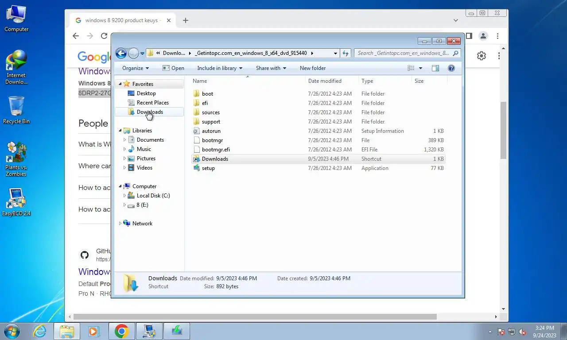
Task: Open the address bar history dropdown
Action: [x=335, y=53]
